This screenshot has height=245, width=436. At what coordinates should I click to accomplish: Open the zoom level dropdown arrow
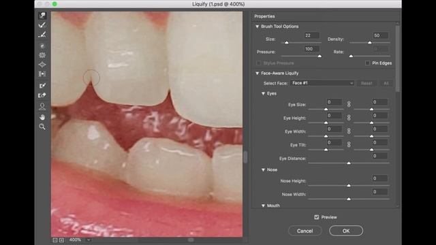(89, 240)
